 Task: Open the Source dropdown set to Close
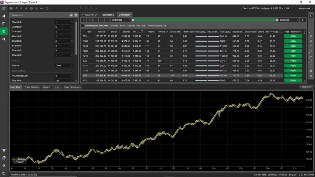(64, 65)
